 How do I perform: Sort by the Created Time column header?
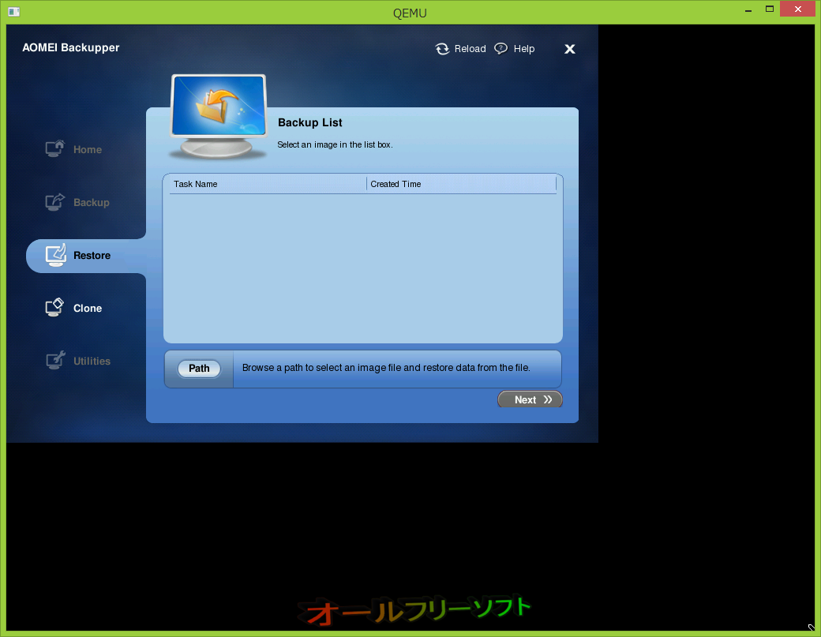click(x=461, y=184)
